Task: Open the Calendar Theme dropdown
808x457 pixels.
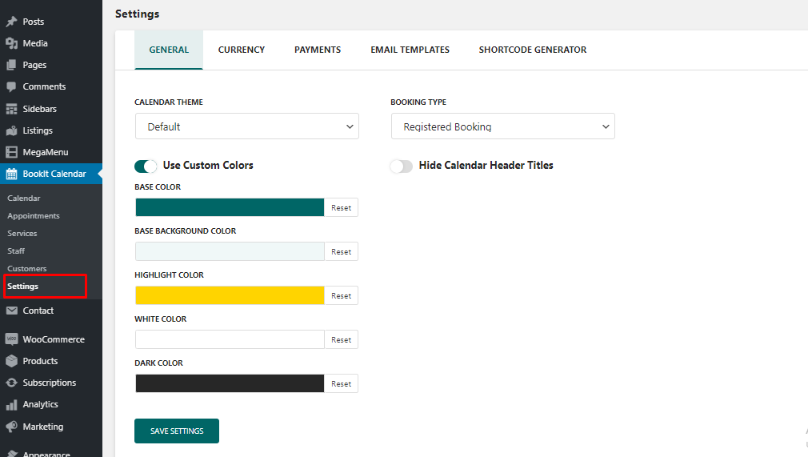Action: coord(246,126)
